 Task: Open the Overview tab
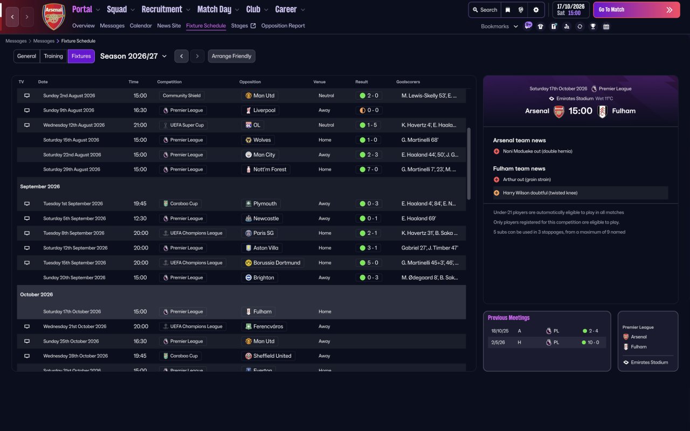[84, 26]
